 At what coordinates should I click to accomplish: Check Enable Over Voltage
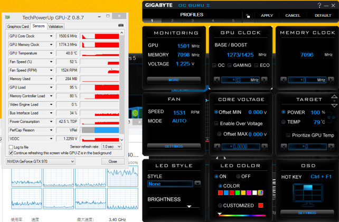pos(216,123)
